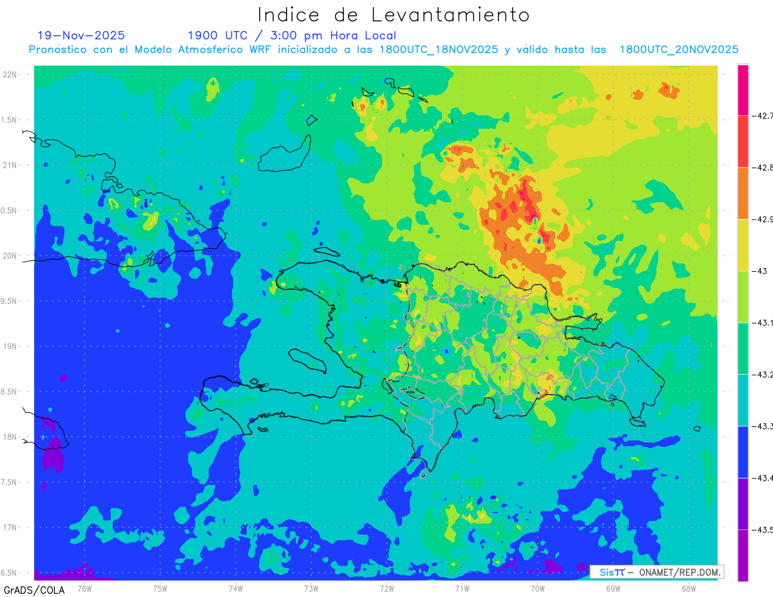Click the '20N' latitude label
The image size is (773, 597).
coord(11,256)
